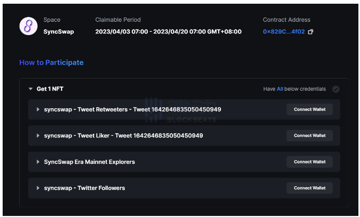Expand the Tweet Retweeters credential row
This screenshot has width=360, height=217.
coord(38,109)
